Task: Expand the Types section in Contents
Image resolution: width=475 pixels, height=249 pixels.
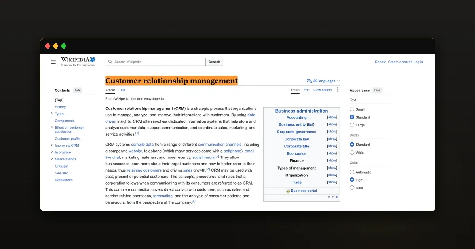Action: [52, 113]
